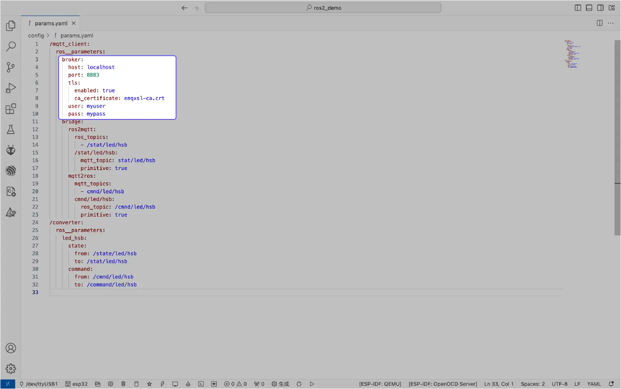Open the More Actions editor menu

(610, 23)
